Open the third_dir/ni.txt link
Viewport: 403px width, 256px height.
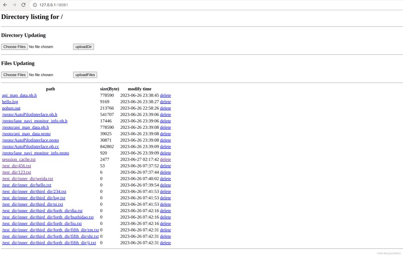(32, 204)
